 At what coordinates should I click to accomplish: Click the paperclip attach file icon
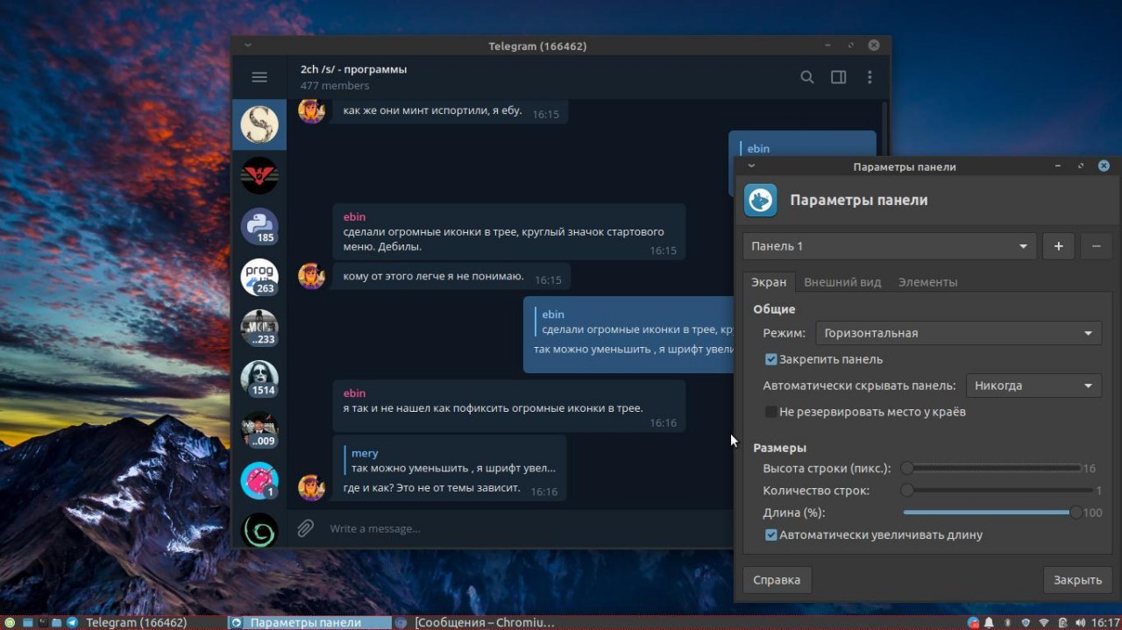(x=305, y=528)
